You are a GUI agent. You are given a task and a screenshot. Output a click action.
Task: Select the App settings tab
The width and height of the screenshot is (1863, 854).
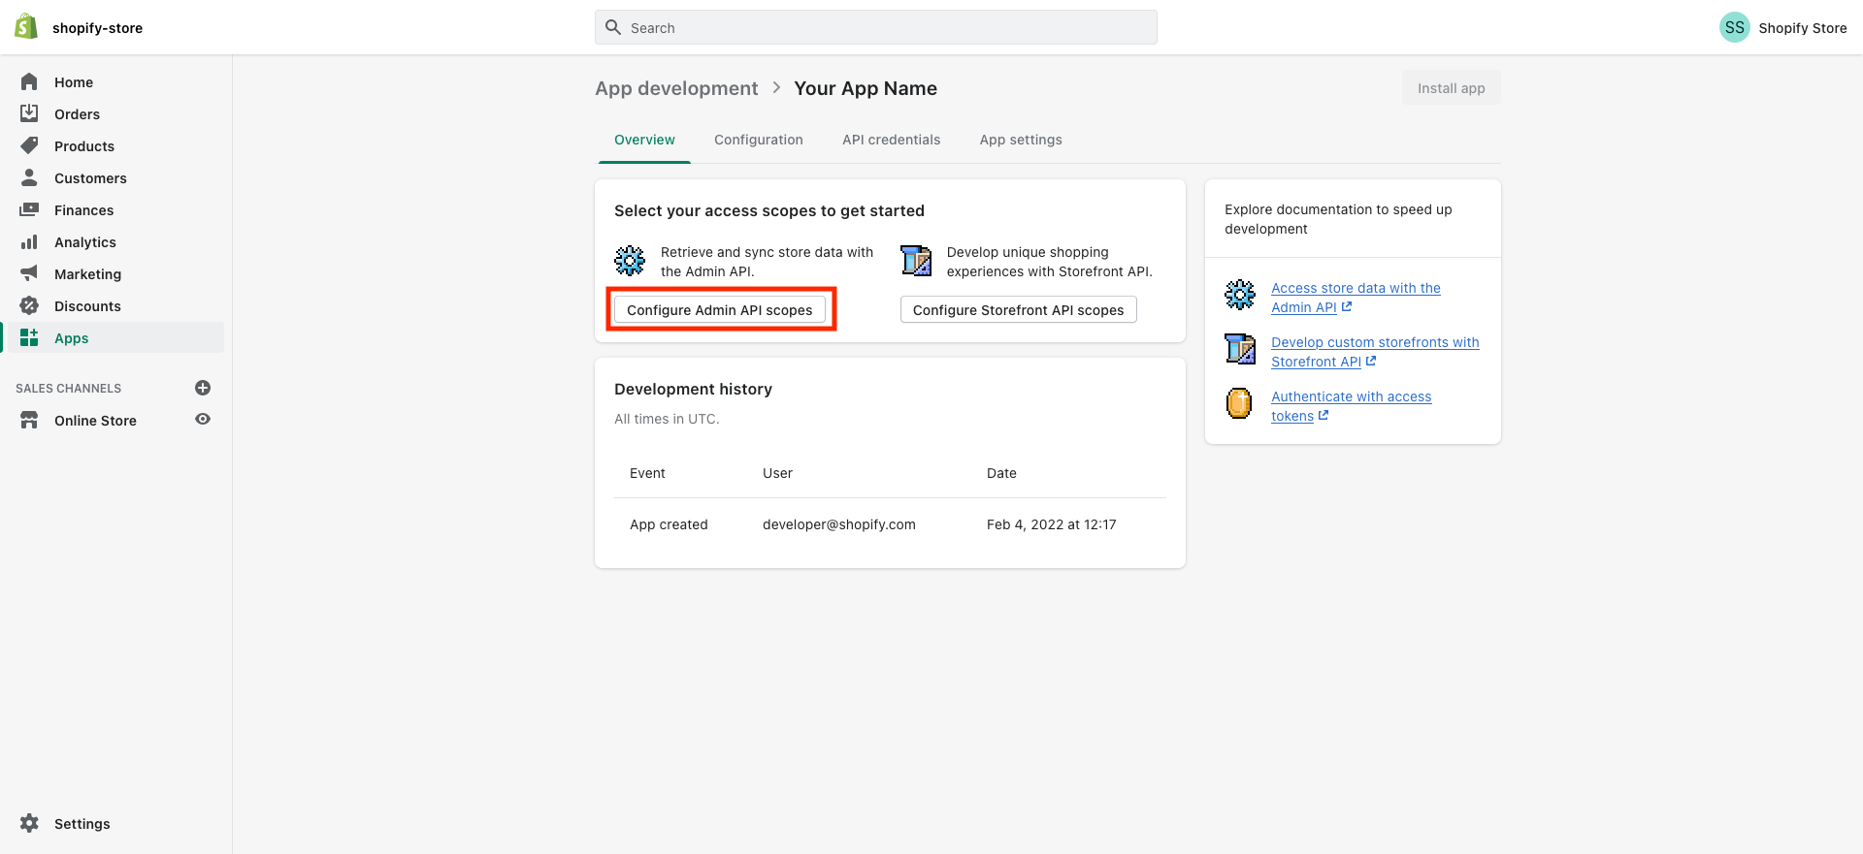pos(1020,140)
